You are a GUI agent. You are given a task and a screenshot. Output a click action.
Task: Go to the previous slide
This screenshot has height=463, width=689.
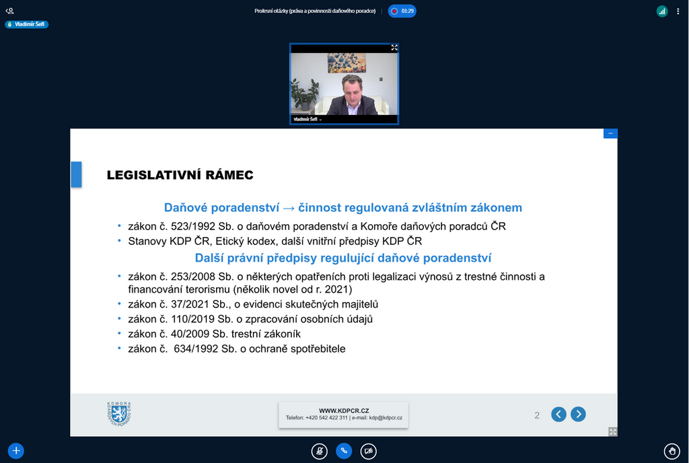(x=558, y=415)
